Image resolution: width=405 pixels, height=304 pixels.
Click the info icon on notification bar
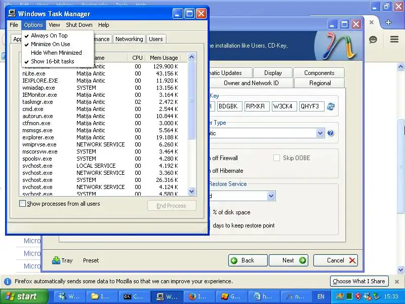[x=8, y=282]
